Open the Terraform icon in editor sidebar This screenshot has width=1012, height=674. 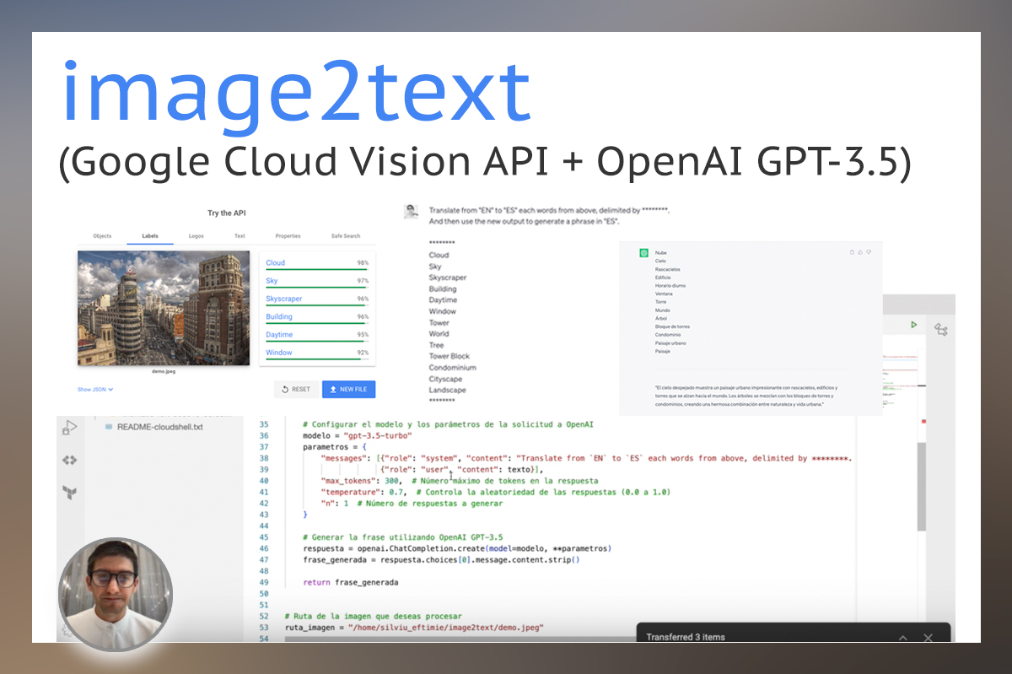(70, 493)
